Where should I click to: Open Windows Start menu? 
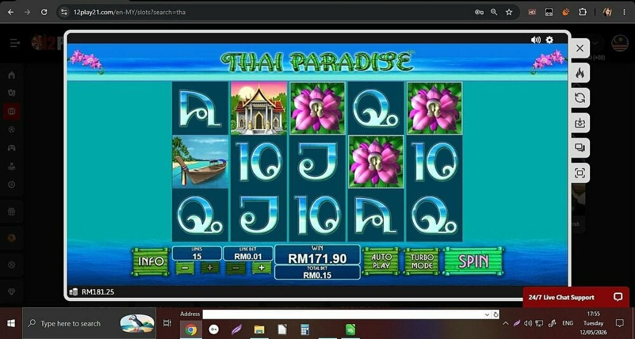point(11,323)
